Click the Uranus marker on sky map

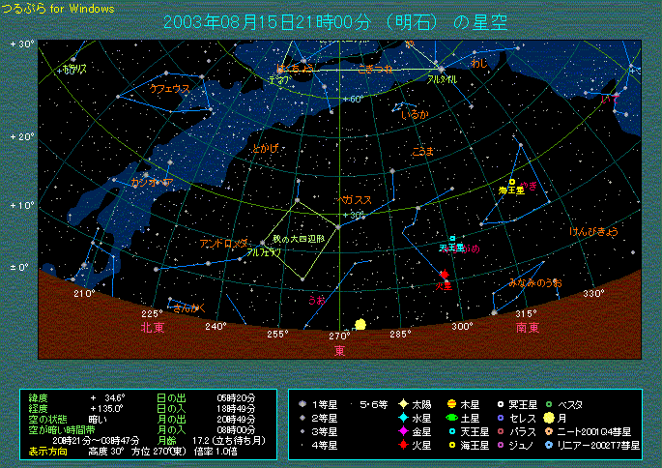(452, 238)
